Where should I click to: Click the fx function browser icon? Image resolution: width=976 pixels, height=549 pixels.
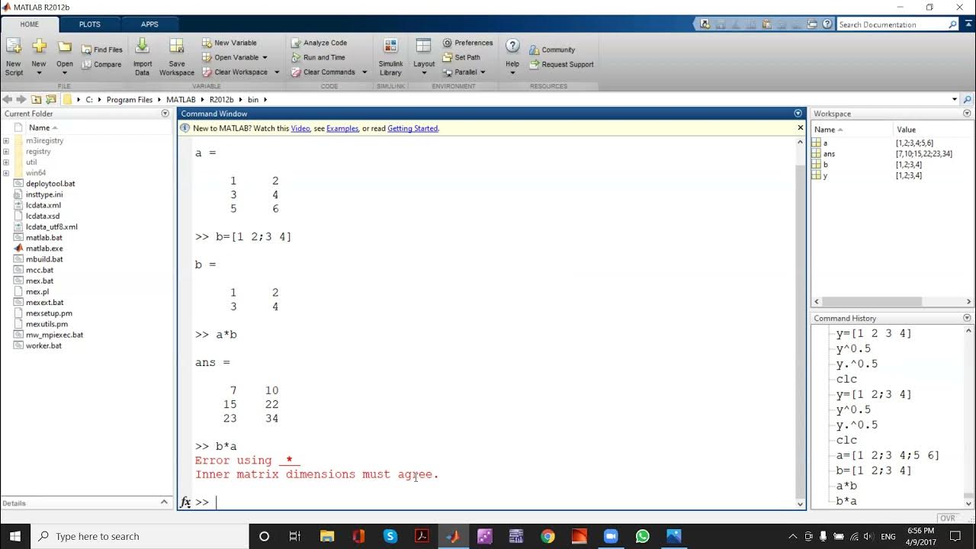(x=185, y=502)
